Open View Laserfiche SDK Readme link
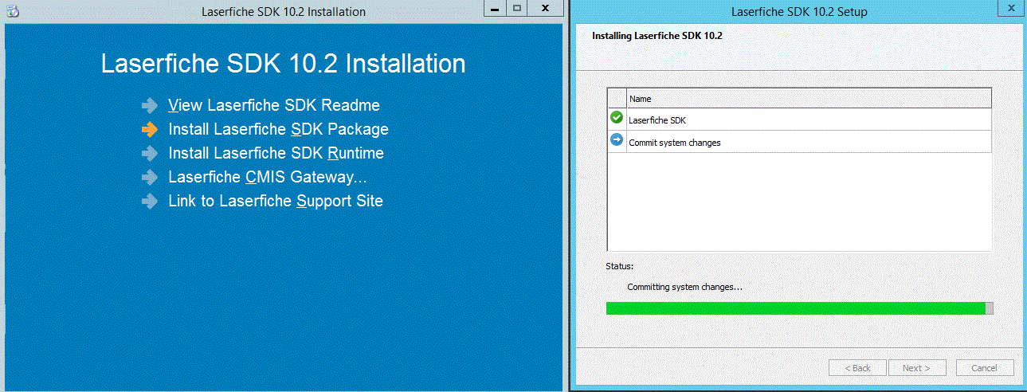 click(x=274, y=105)
